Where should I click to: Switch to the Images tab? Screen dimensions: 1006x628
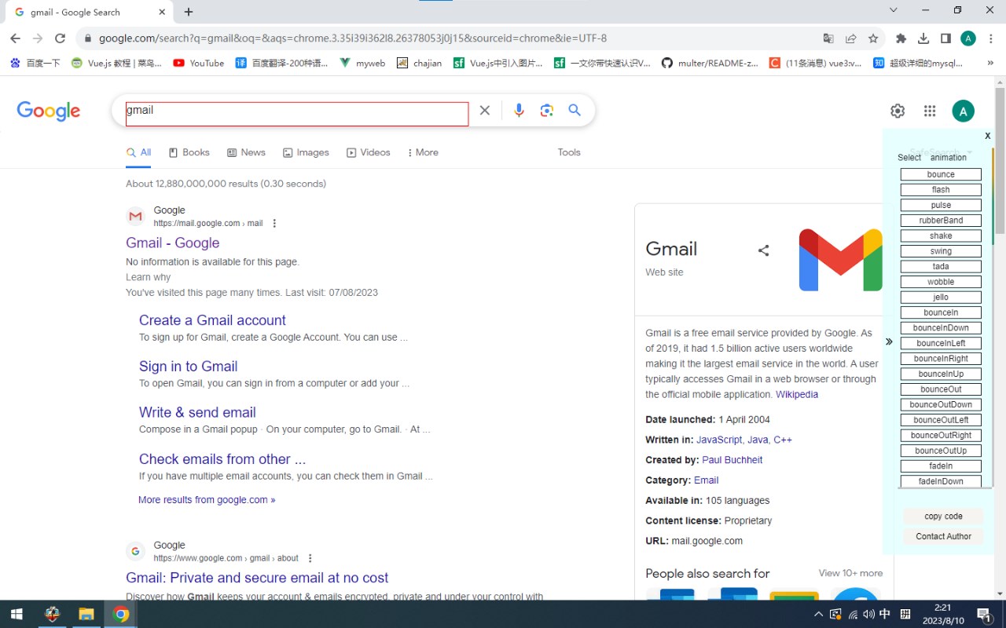pos(306,152)
